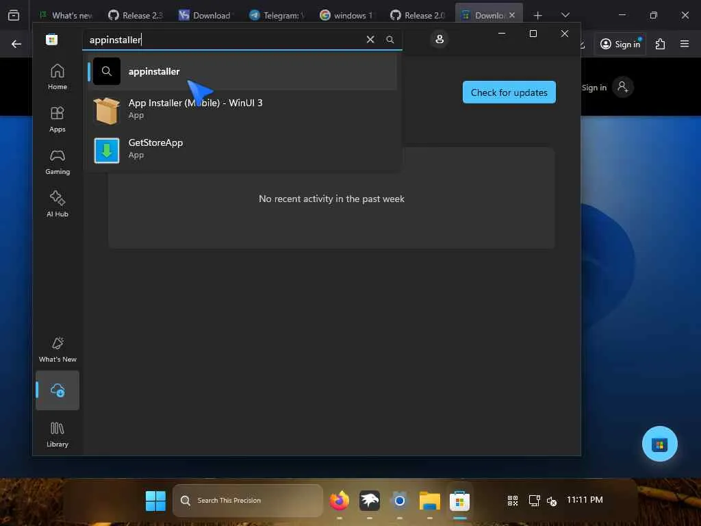This screenshot has width=701, height=526.
Task: Expand the browser tab list chevron
Action: point(565,15)
